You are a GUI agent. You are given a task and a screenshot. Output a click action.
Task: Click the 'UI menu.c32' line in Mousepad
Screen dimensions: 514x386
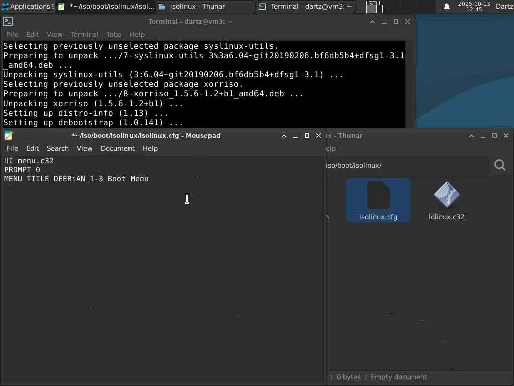coord(29,161)
